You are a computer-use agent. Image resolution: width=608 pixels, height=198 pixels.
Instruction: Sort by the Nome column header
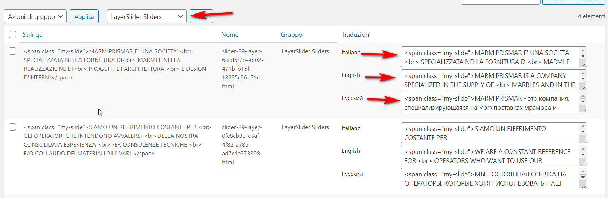[x=230, y=35]
